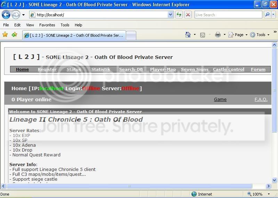Viewport: 278px width, 198px height.
Task: Click the 100% zoom level button
Action: pos(255,194)
